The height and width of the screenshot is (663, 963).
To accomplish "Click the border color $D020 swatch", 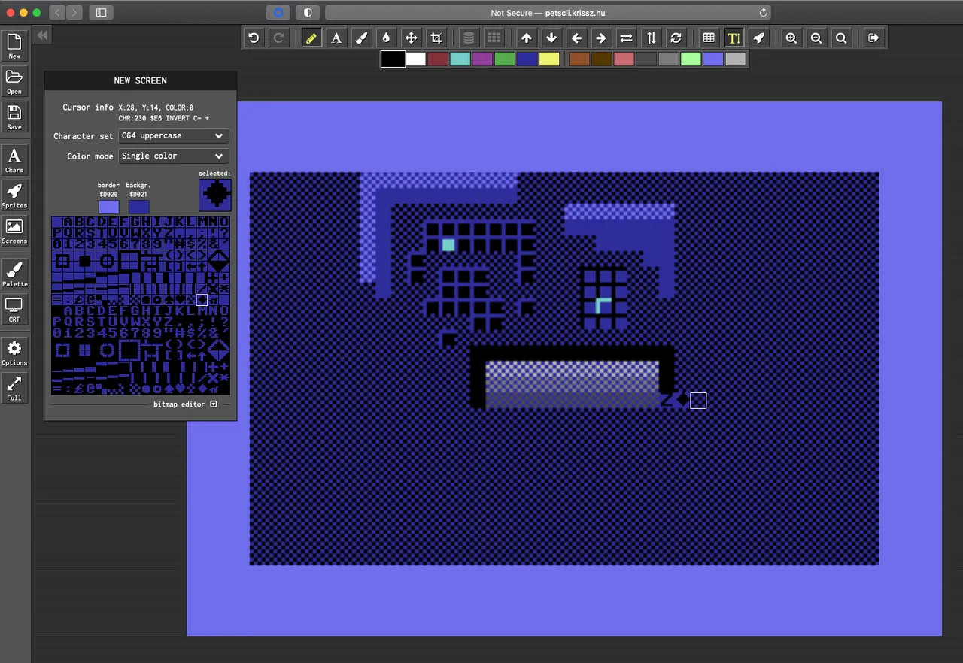I will point(108,207).
